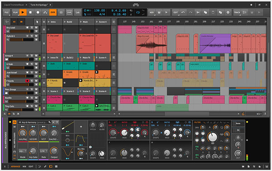Click the plus modulator slot in the device

coord(81,127)
